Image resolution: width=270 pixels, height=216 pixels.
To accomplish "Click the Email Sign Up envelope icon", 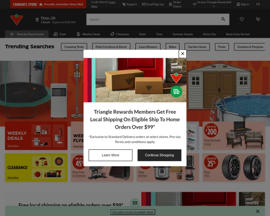I will (144, 4).
